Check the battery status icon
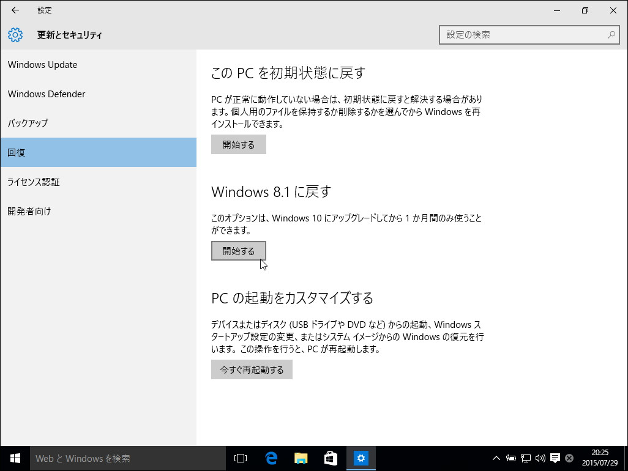Viewport: 628px width, 471px height. [511, 458]
